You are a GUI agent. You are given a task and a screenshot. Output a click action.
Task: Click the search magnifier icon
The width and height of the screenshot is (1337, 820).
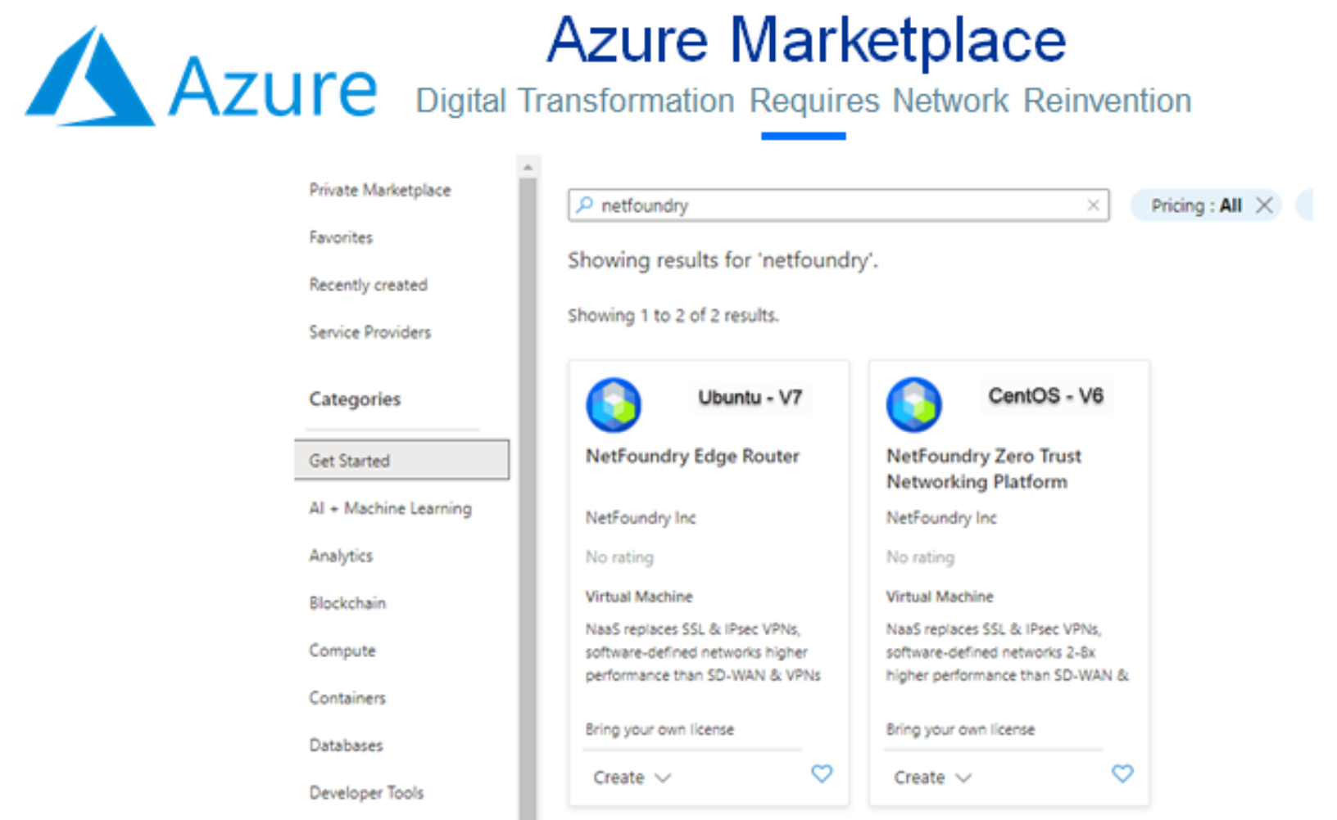tap(584, 205)
